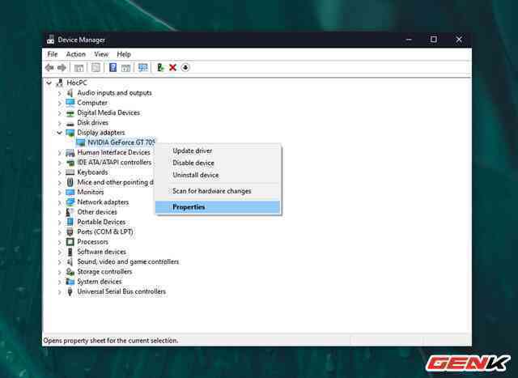Click the Universal Serial Bus controllers icon

pos(70,291)
